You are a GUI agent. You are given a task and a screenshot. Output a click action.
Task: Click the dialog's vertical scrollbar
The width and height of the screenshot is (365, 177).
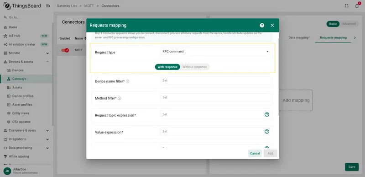(278, 75)
